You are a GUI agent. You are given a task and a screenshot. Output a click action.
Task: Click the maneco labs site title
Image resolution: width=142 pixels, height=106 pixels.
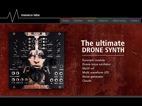(x=30, y=15)
